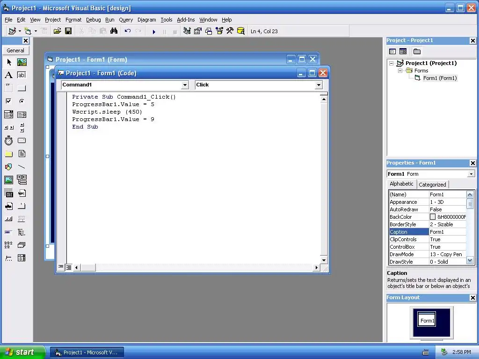Open the Click procedure dropdown
Viewport: 479px width, 359px height.
pyautogui.click(x=319, y=85)
